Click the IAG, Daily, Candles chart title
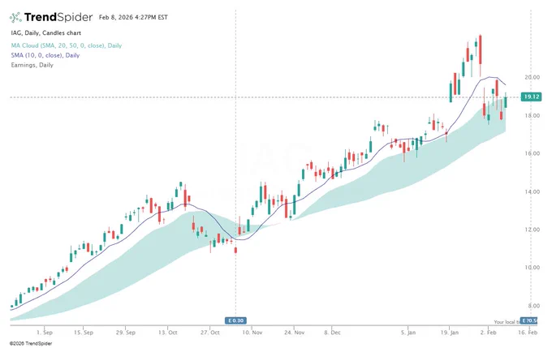 tap(45, 32)
